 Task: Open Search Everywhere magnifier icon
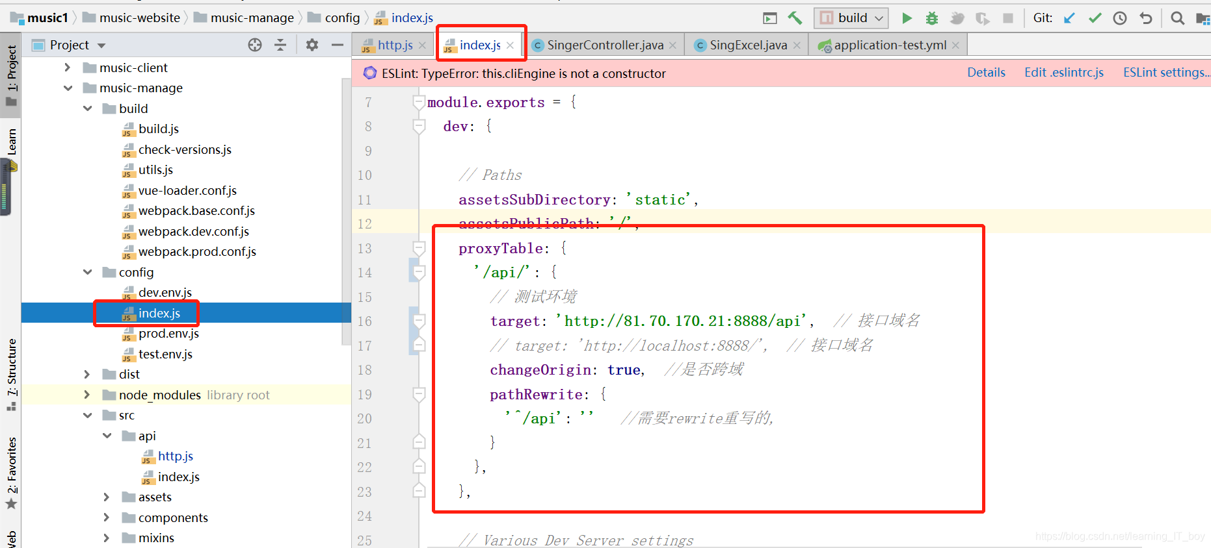coord(1177,18)
